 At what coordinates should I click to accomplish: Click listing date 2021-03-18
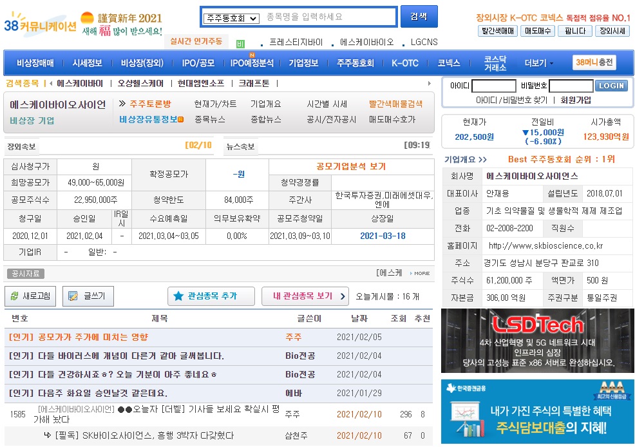[383, 236]
